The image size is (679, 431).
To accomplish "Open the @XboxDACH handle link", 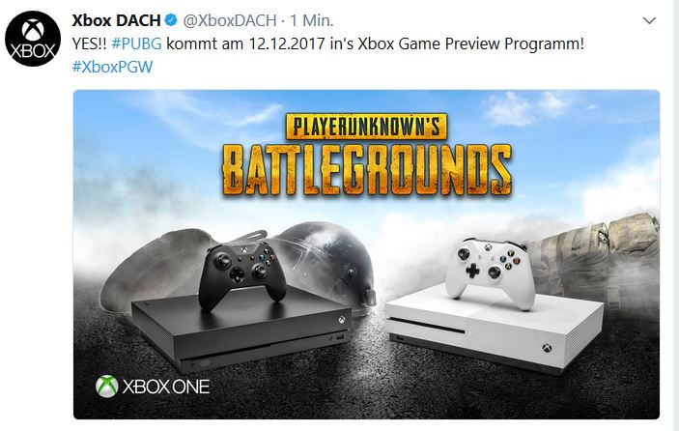I will [x=230, y=20].
